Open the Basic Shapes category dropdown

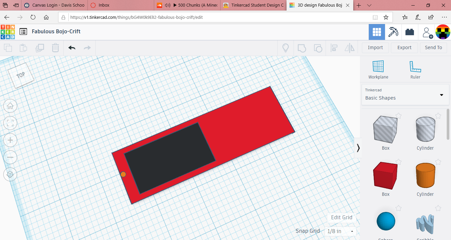(405, 95)
